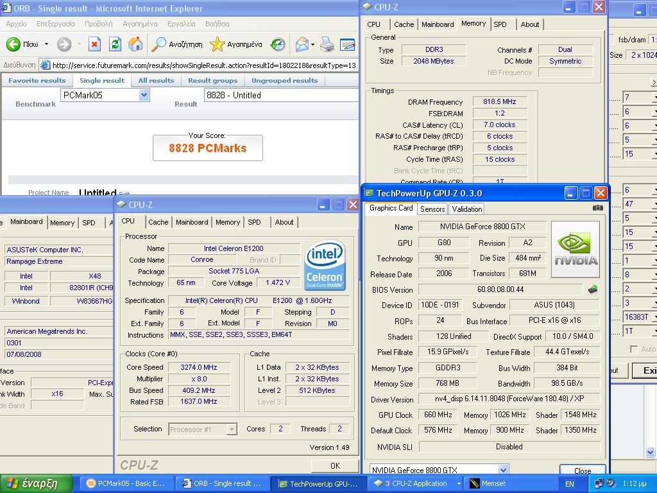
Task: Open the Προβολή menu in Internet Explorer
Action: point(98,24)
